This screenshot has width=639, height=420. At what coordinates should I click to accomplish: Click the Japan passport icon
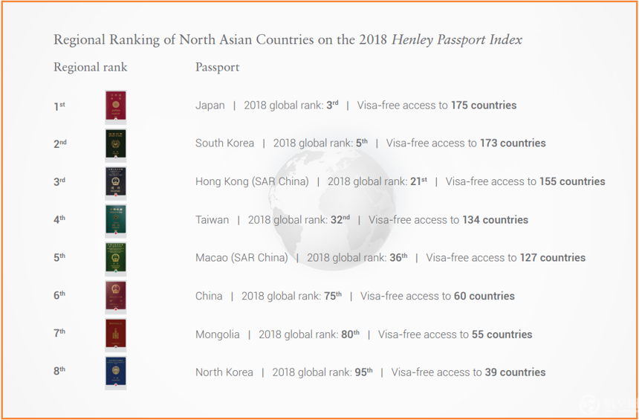point(115,106)
